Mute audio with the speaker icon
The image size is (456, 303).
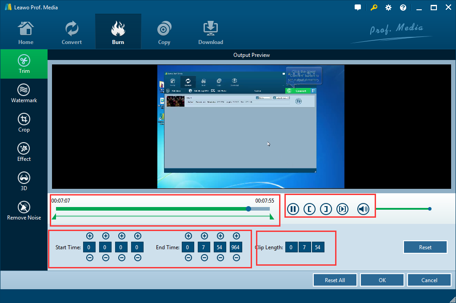[x=363, y=209]
